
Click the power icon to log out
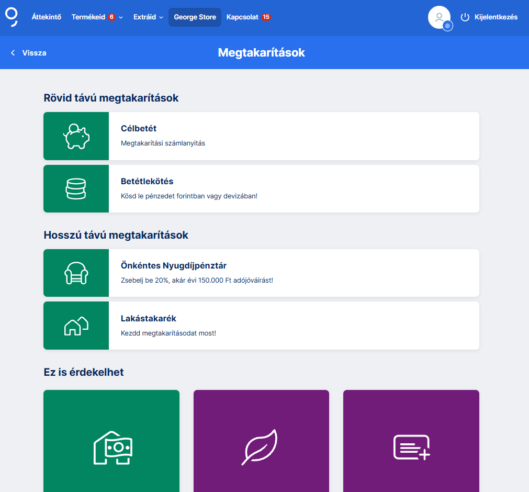(465, 17)
